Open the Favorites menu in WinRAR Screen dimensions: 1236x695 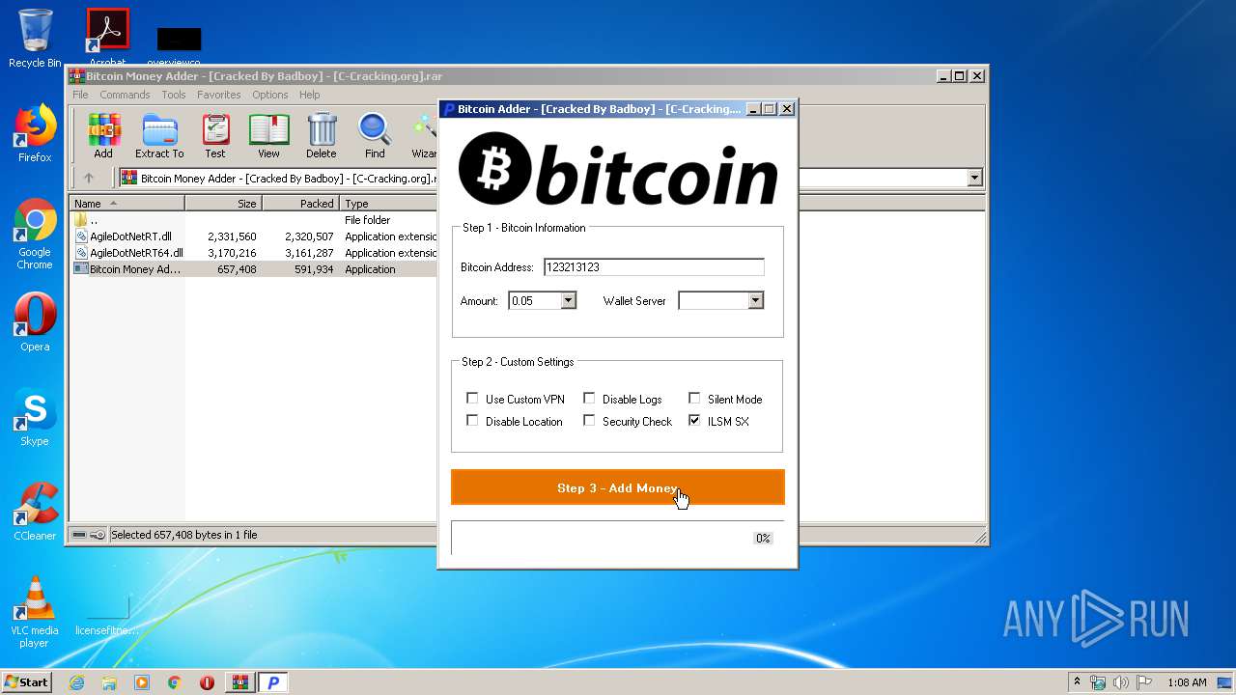click(x=219, y=95)
